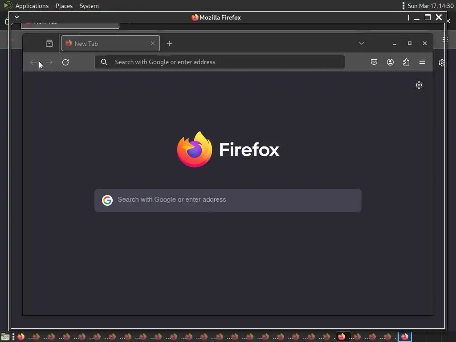Focus the new tab page search box
456x342 pixels.
click(228, 200)
